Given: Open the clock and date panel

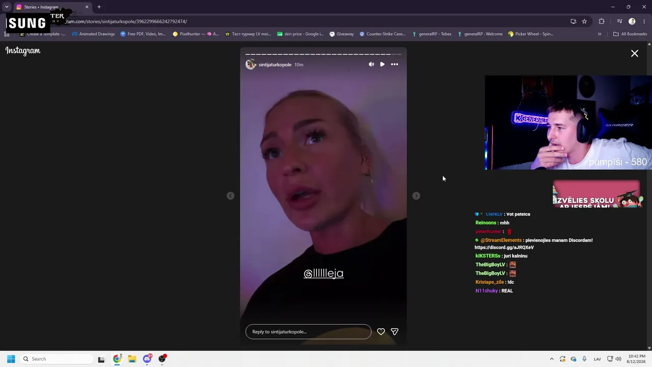Looking at the screenshot, I should [x=637, y=359].
